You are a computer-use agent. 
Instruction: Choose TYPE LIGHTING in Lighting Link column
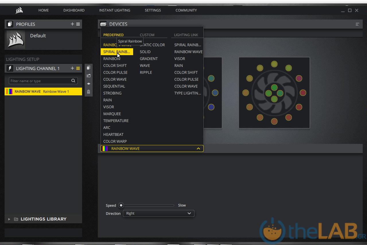188,93
